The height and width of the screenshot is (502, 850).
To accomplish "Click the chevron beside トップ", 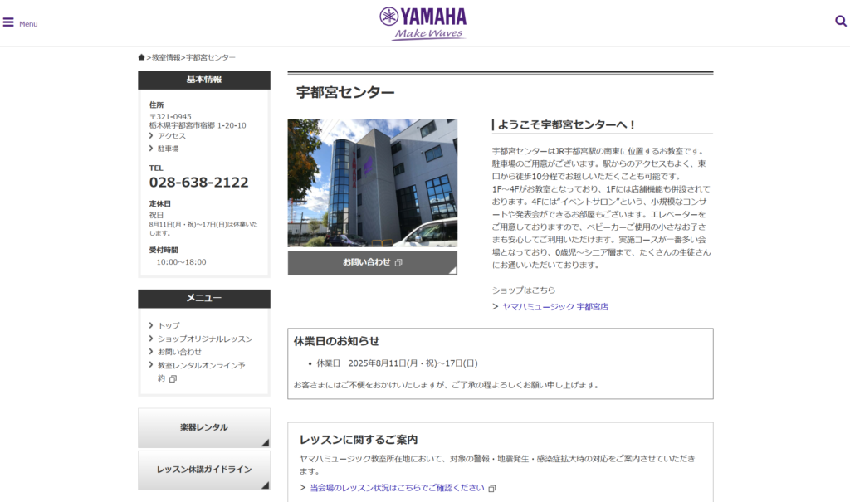I will (x=151, y=325).
